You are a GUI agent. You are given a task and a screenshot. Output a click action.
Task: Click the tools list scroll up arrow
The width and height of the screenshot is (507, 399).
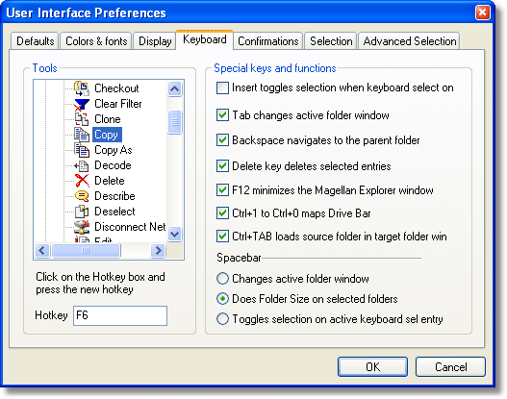174,88
